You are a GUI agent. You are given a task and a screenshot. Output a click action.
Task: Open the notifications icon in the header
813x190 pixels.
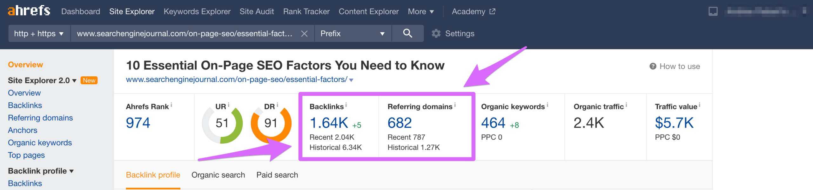(713, 11)
